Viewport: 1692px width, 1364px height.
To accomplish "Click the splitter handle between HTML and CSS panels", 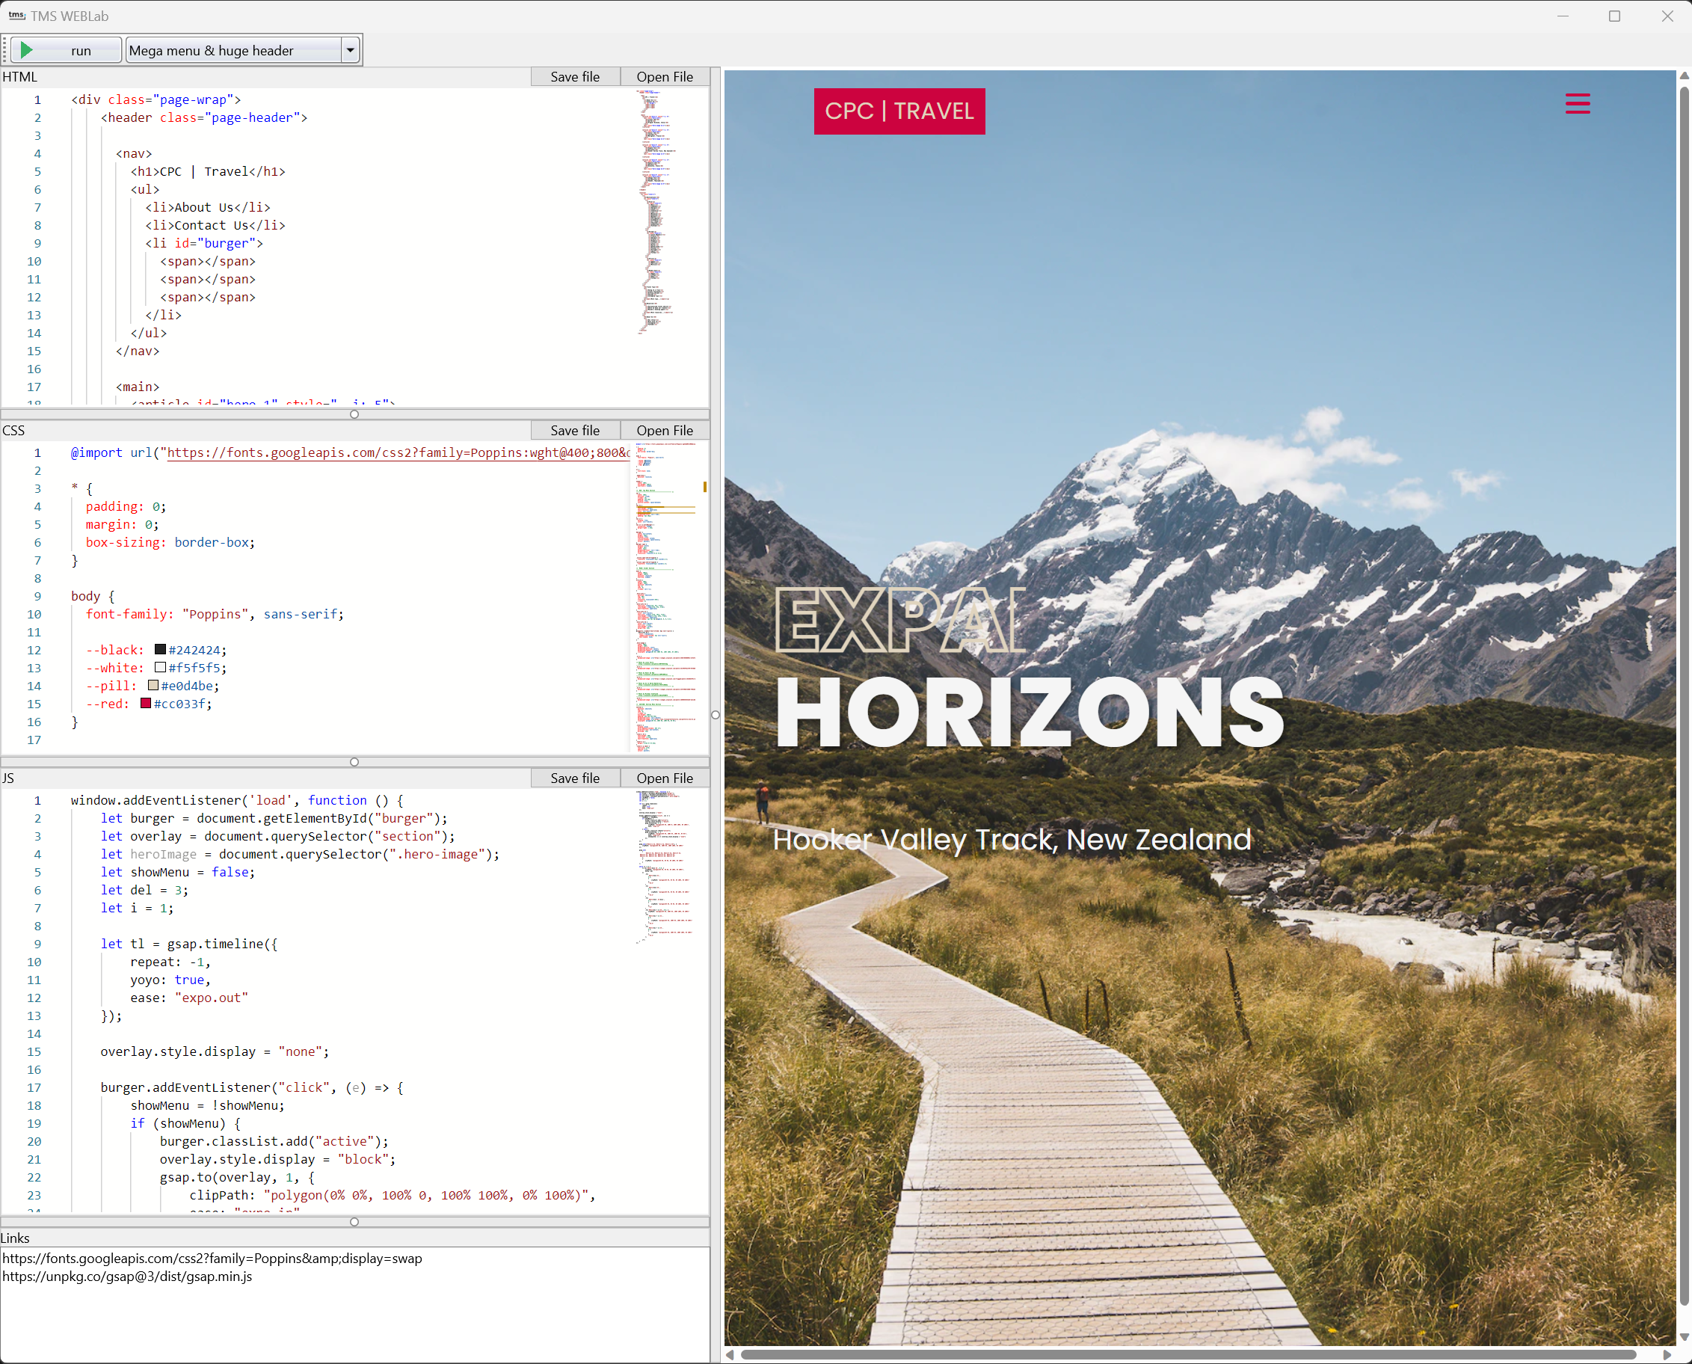I will (x=354, y=414).
